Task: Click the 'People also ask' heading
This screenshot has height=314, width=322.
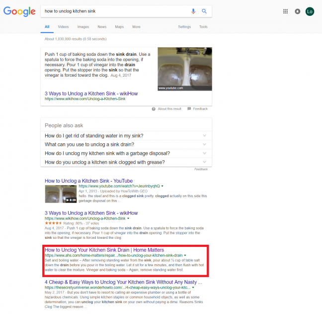Action: (x=64, y=125)
